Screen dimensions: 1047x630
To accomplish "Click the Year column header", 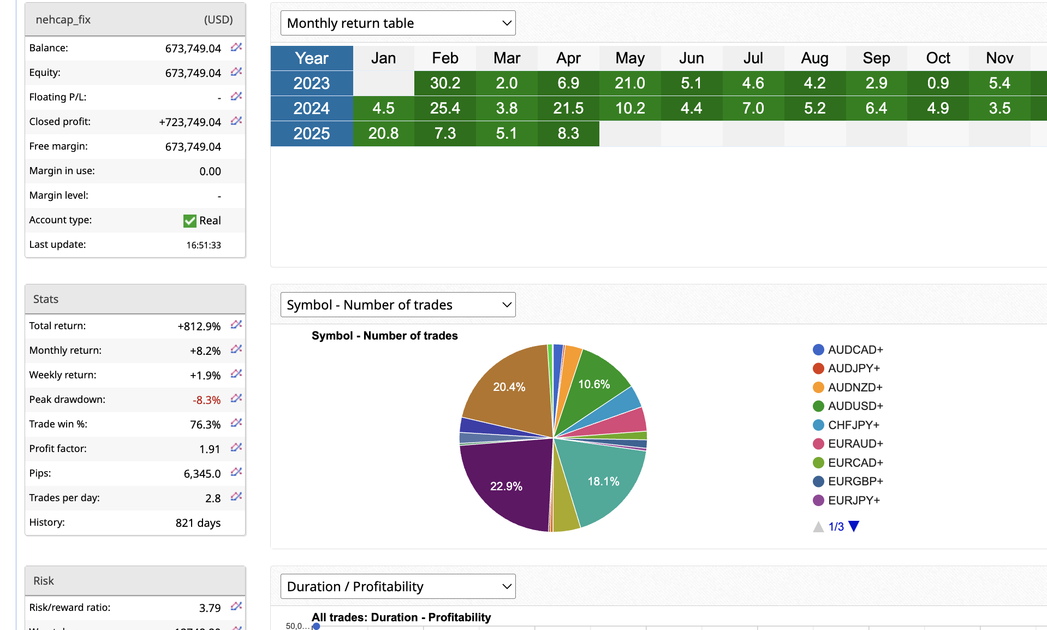I will pyautogui.click(x=312, y=58).
